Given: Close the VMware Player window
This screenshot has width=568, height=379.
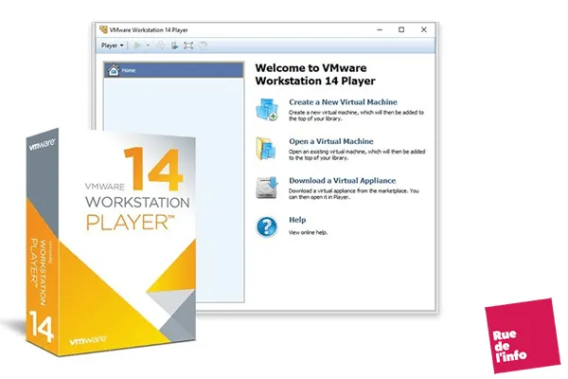Looking at the screenshot, I should pos(424,29).
